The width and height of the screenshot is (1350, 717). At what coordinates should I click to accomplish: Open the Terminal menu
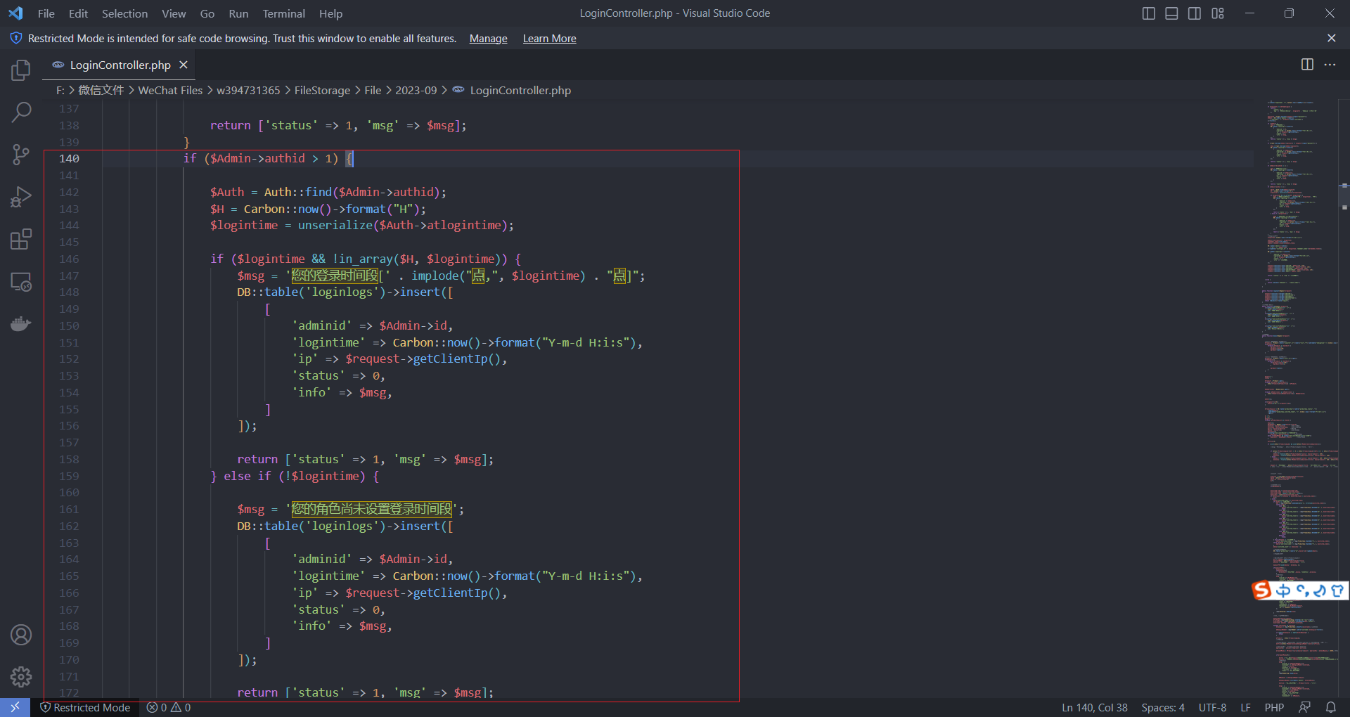[x=283, y=13]
